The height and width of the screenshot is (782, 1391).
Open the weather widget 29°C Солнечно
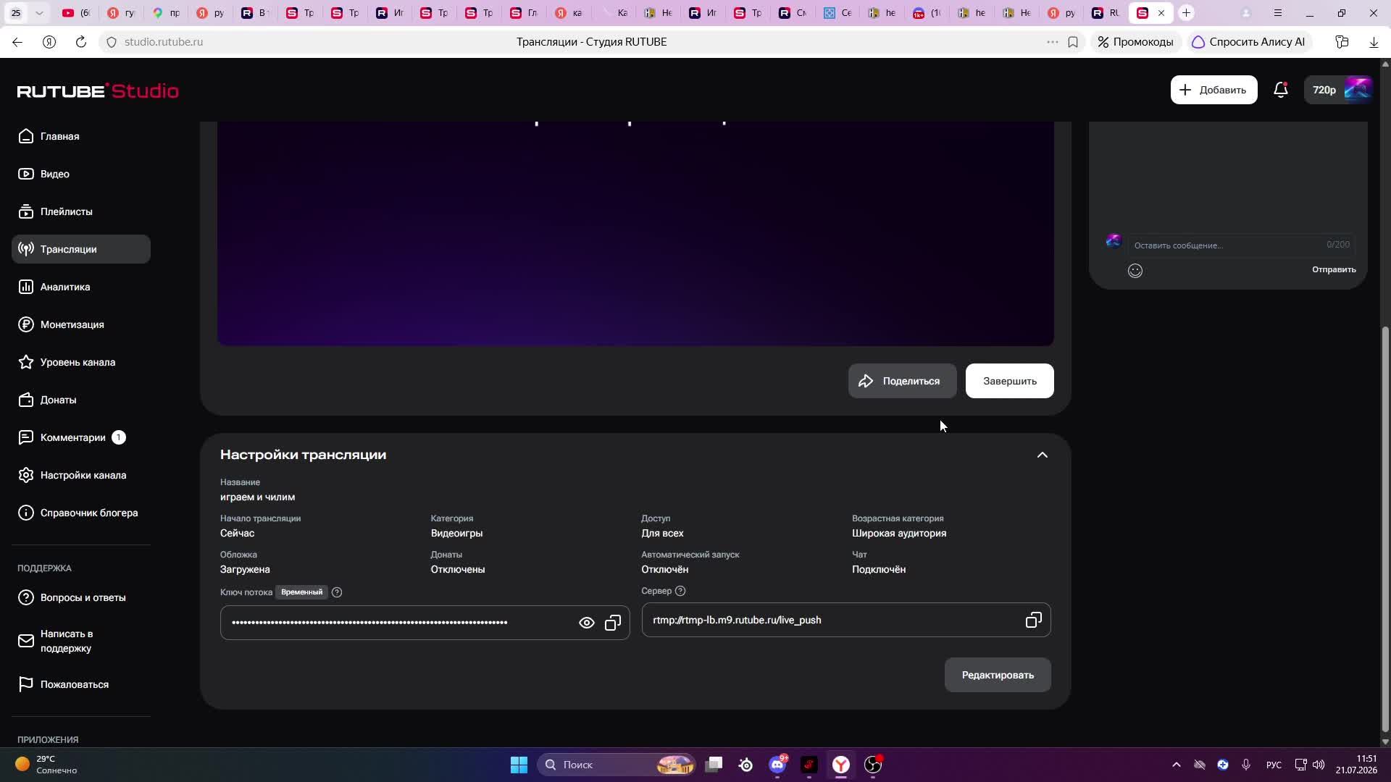pyautogui.click(x=46, y=765)
